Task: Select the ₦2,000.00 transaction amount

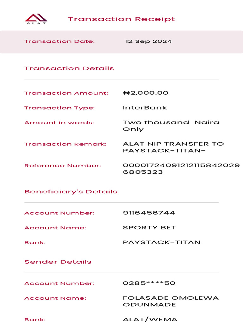Action: 146,93
